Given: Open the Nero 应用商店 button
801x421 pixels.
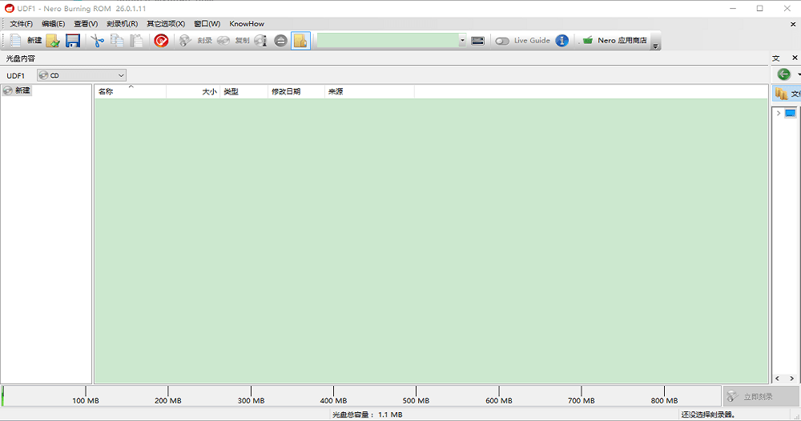Looking at the screenshot, I should point(614,41).
